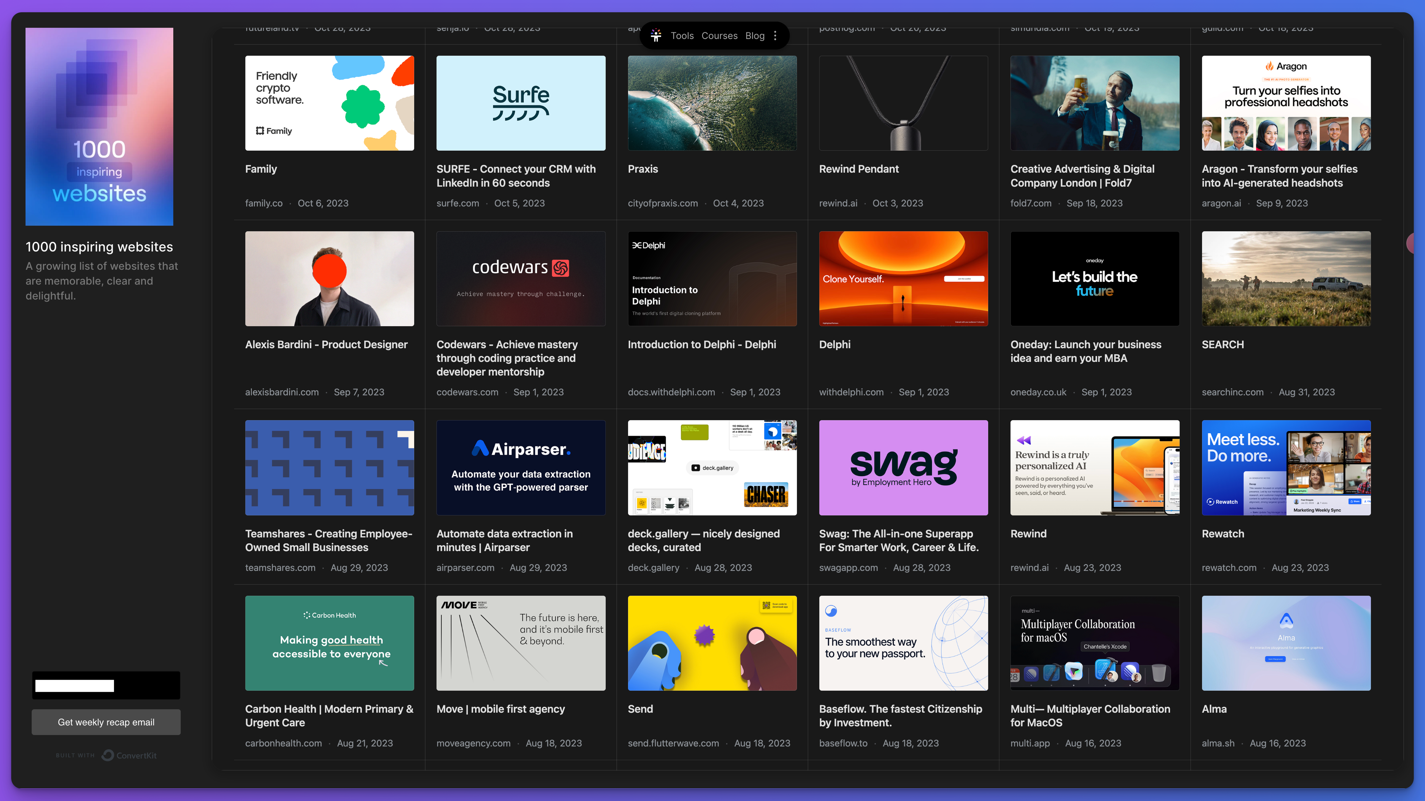
Task: Go to the Blog link
Action: 755,35
